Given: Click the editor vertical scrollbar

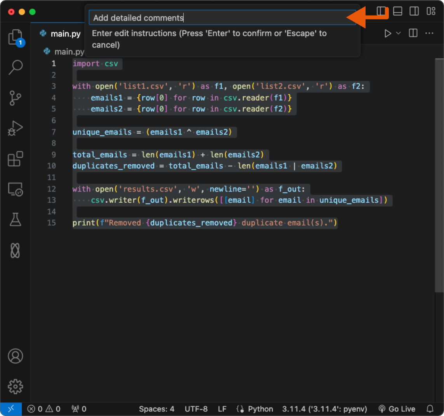Looking at the screenshot, I should click(x=439, y=175).
